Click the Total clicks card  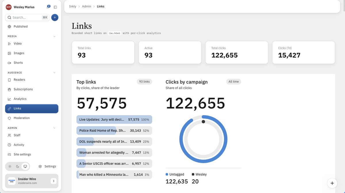(x=237, y=52)
